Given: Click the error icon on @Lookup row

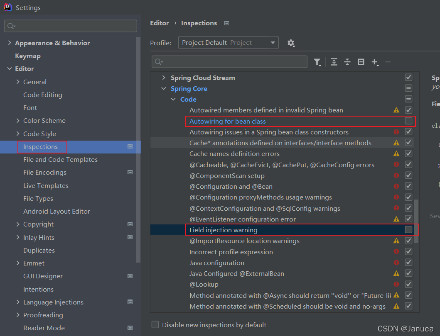Looking at the screenshot, I should (396, 284).
